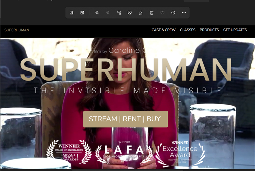
Task: Click the SUPERHUMAN site logo text
Action: 17,30
